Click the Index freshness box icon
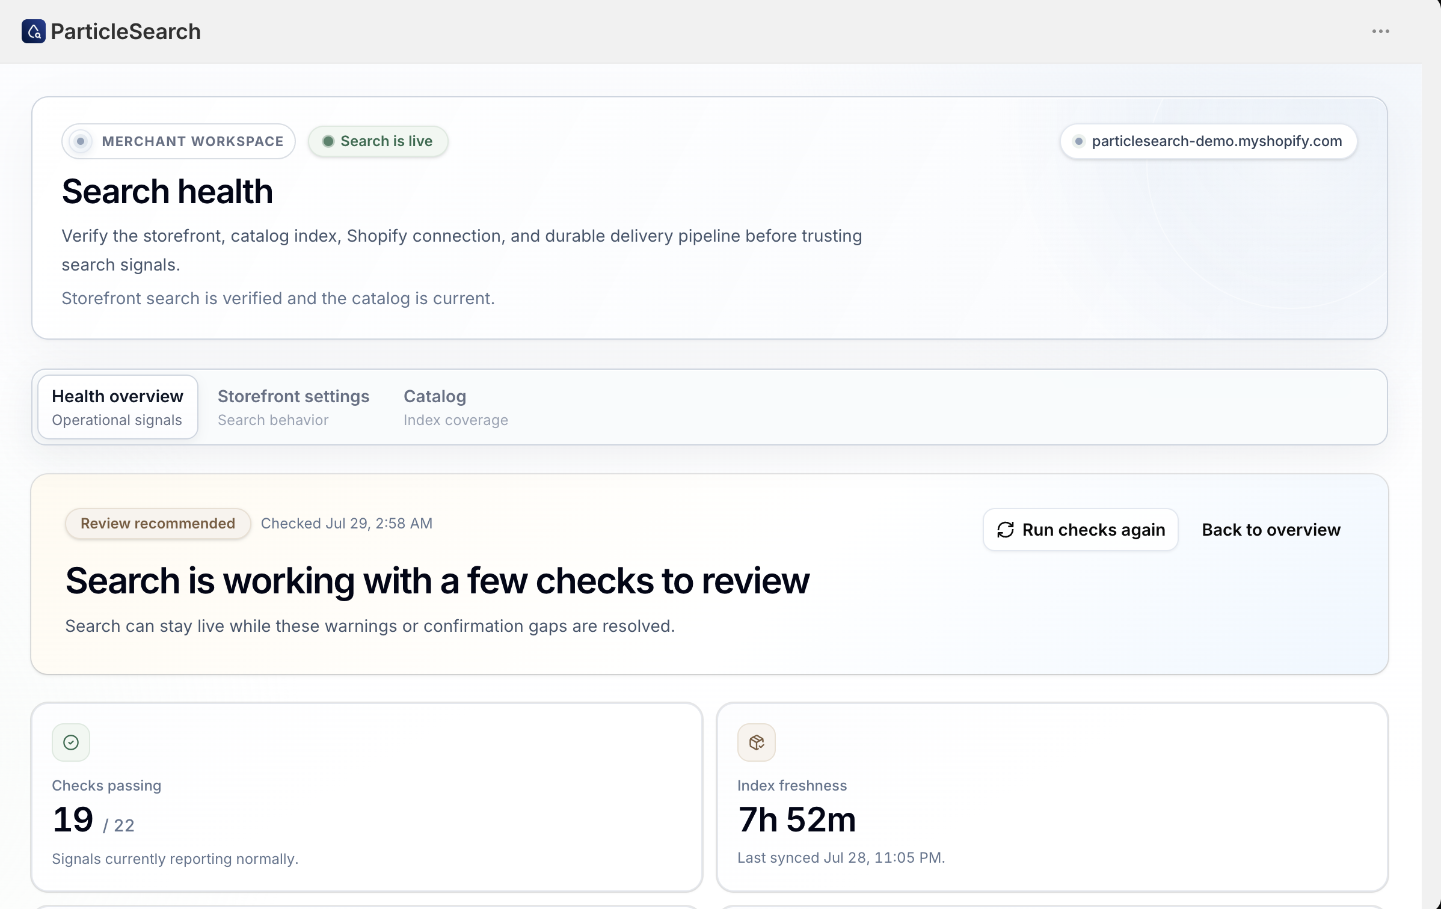1441x909 pixels. [x=757, y=742]
